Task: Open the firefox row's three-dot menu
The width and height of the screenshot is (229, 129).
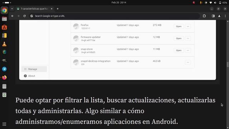Action: [x=188, y=27]
